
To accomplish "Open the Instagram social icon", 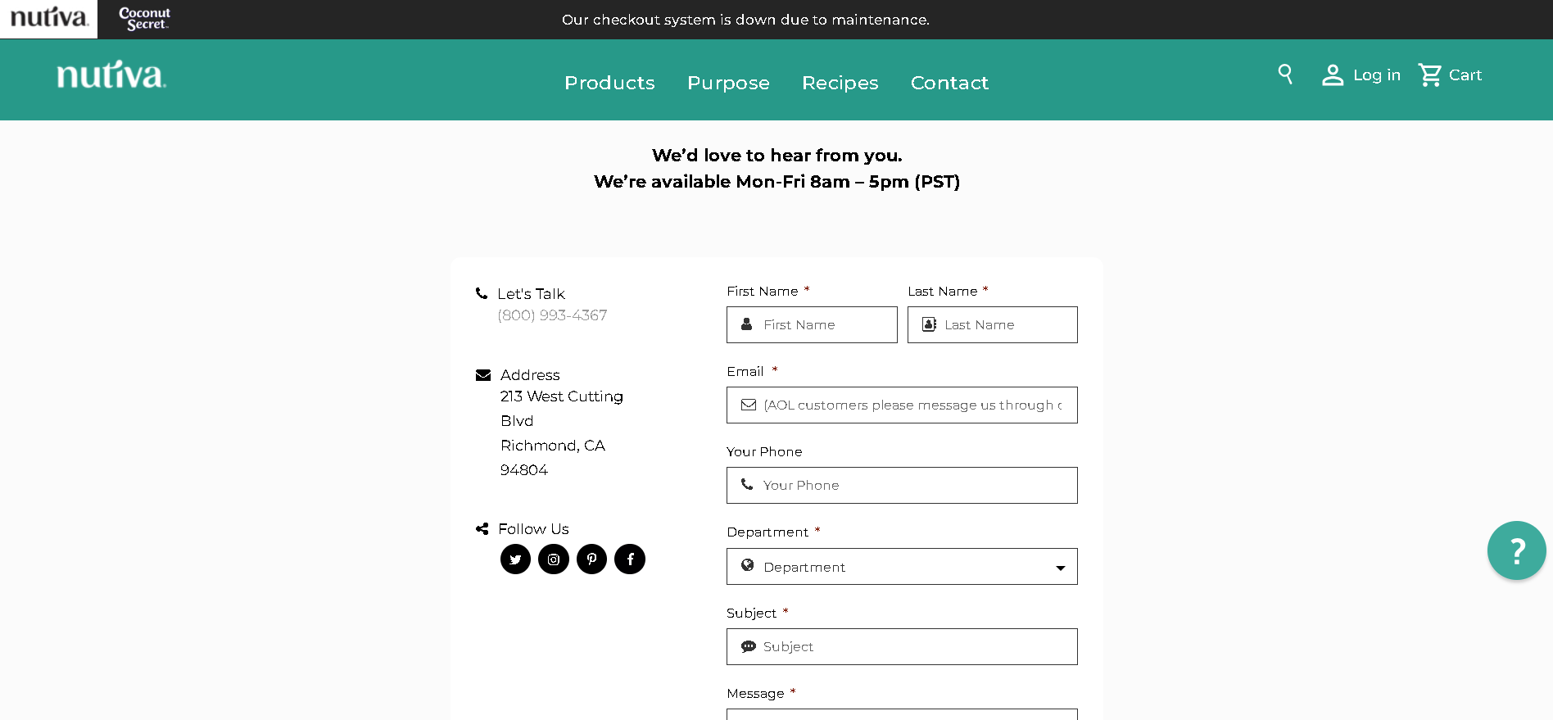I will (x=554, y=559).
